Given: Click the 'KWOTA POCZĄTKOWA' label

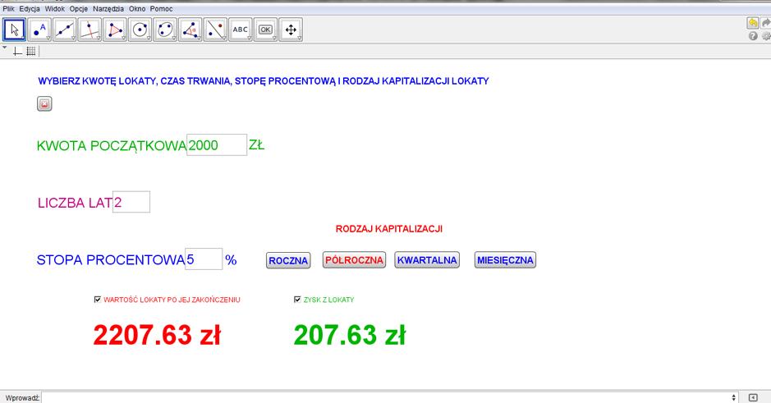Looking at the screenshot, I should (112, 146).
